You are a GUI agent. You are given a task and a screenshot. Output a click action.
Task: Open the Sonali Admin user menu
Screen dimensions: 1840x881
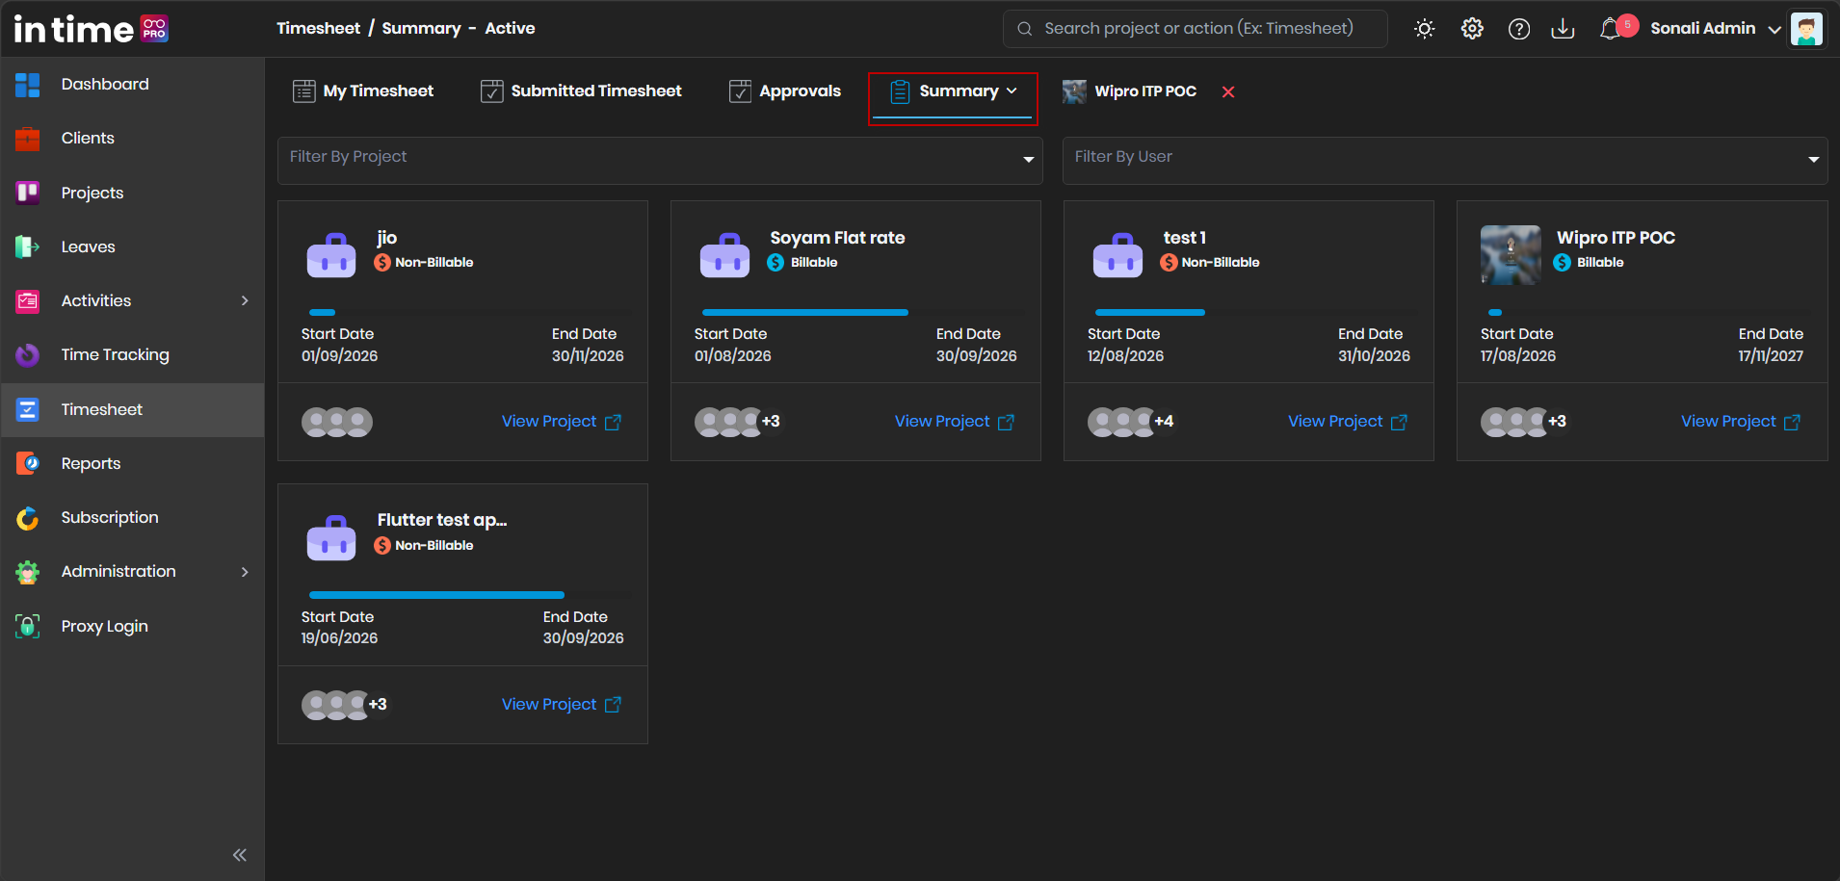click(x=1716, y=29)
